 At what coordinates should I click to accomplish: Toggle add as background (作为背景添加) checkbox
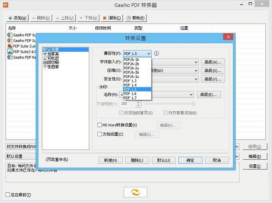pos(166,113)
